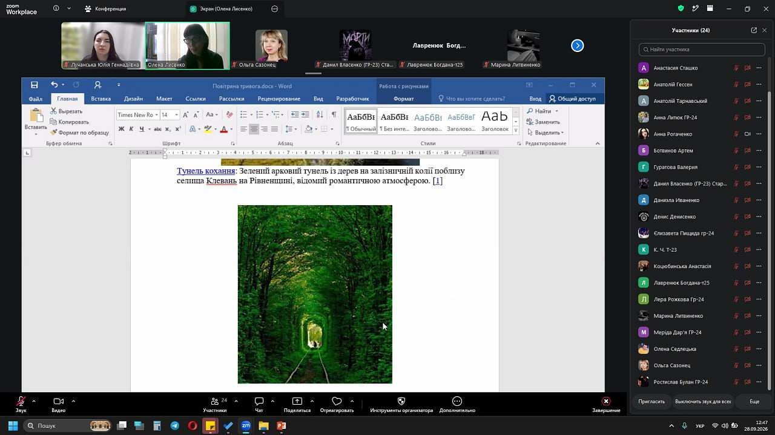
Task: Unmute microphone with the Звук button
Action: pyautogui.click(x=21, y=404)
